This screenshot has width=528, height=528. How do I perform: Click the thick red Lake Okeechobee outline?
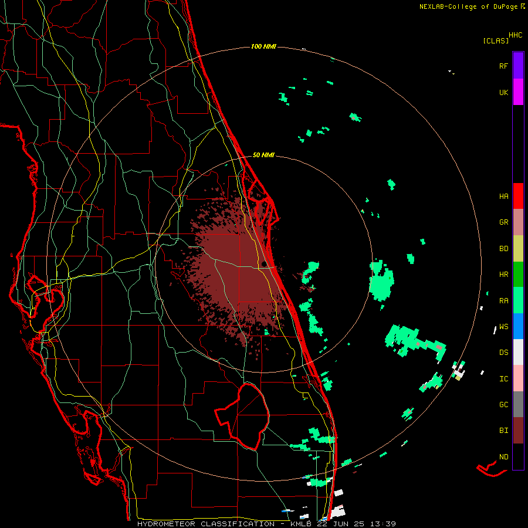242,417
